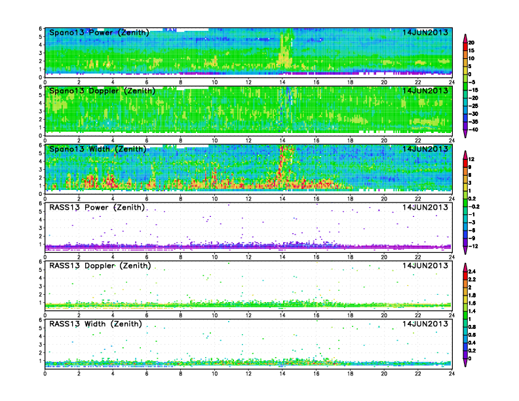Click the 14JUN2013 date in Spano13 Power panel
This screenshot has height=401, width=519.
coord(425,32)
